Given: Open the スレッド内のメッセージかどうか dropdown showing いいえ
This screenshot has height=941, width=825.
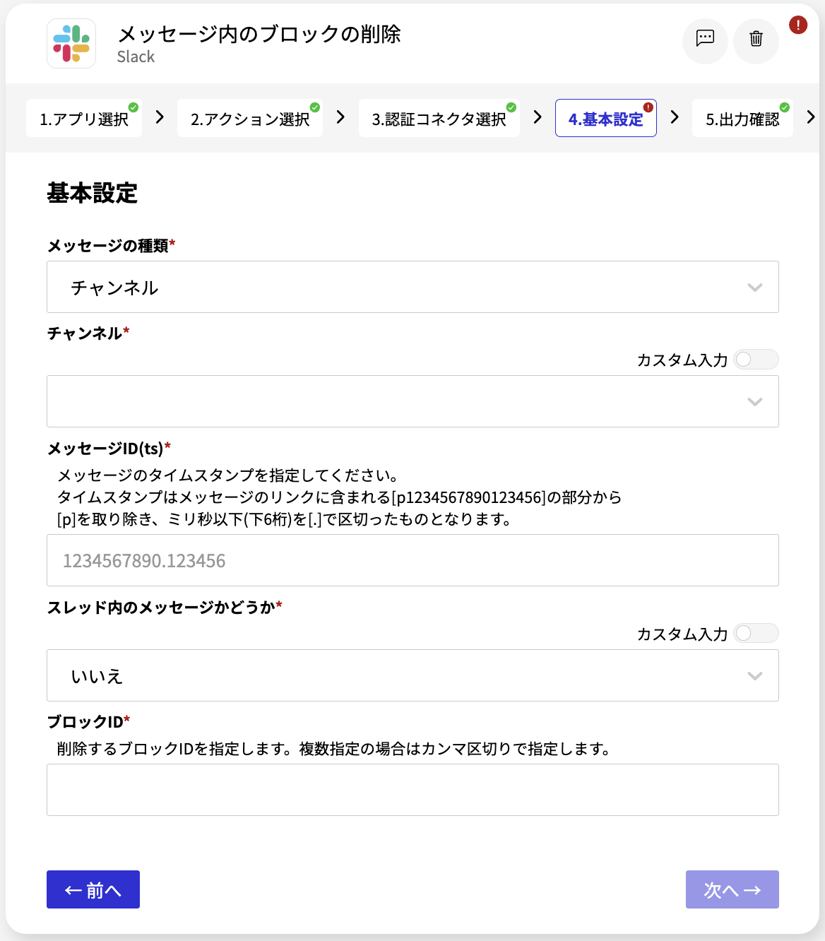Looking at the screenshot, I should pos(412,675).
